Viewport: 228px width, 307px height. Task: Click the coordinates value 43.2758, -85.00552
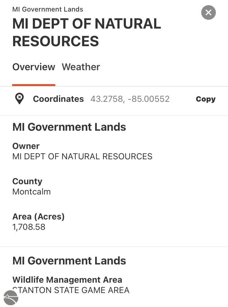tap(130, 99)
